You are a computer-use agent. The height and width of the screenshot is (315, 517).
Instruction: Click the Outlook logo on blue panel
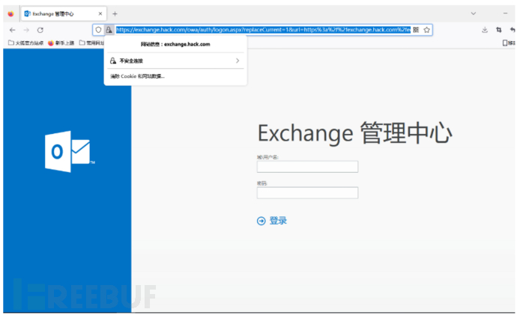click(x=70, y=151)
